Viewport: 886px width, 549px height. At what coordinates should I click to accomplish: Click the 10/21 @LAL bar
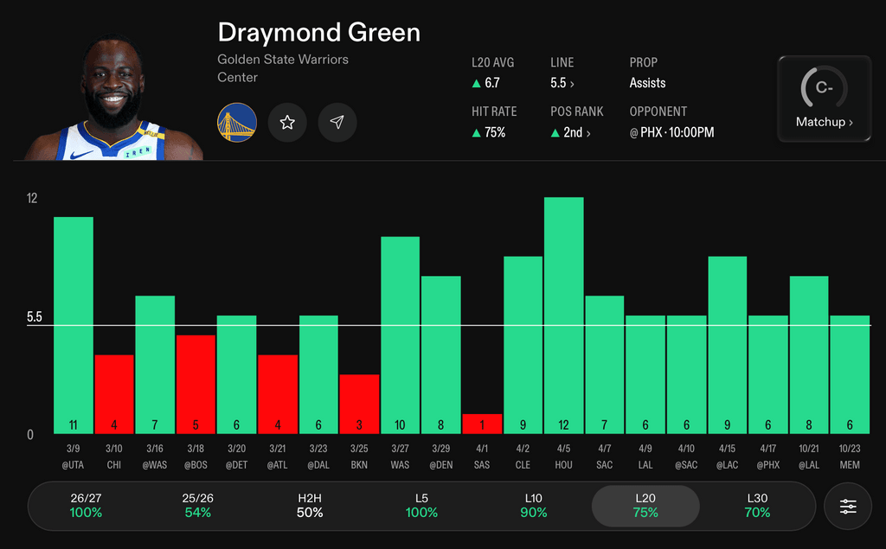click(809, 354)
